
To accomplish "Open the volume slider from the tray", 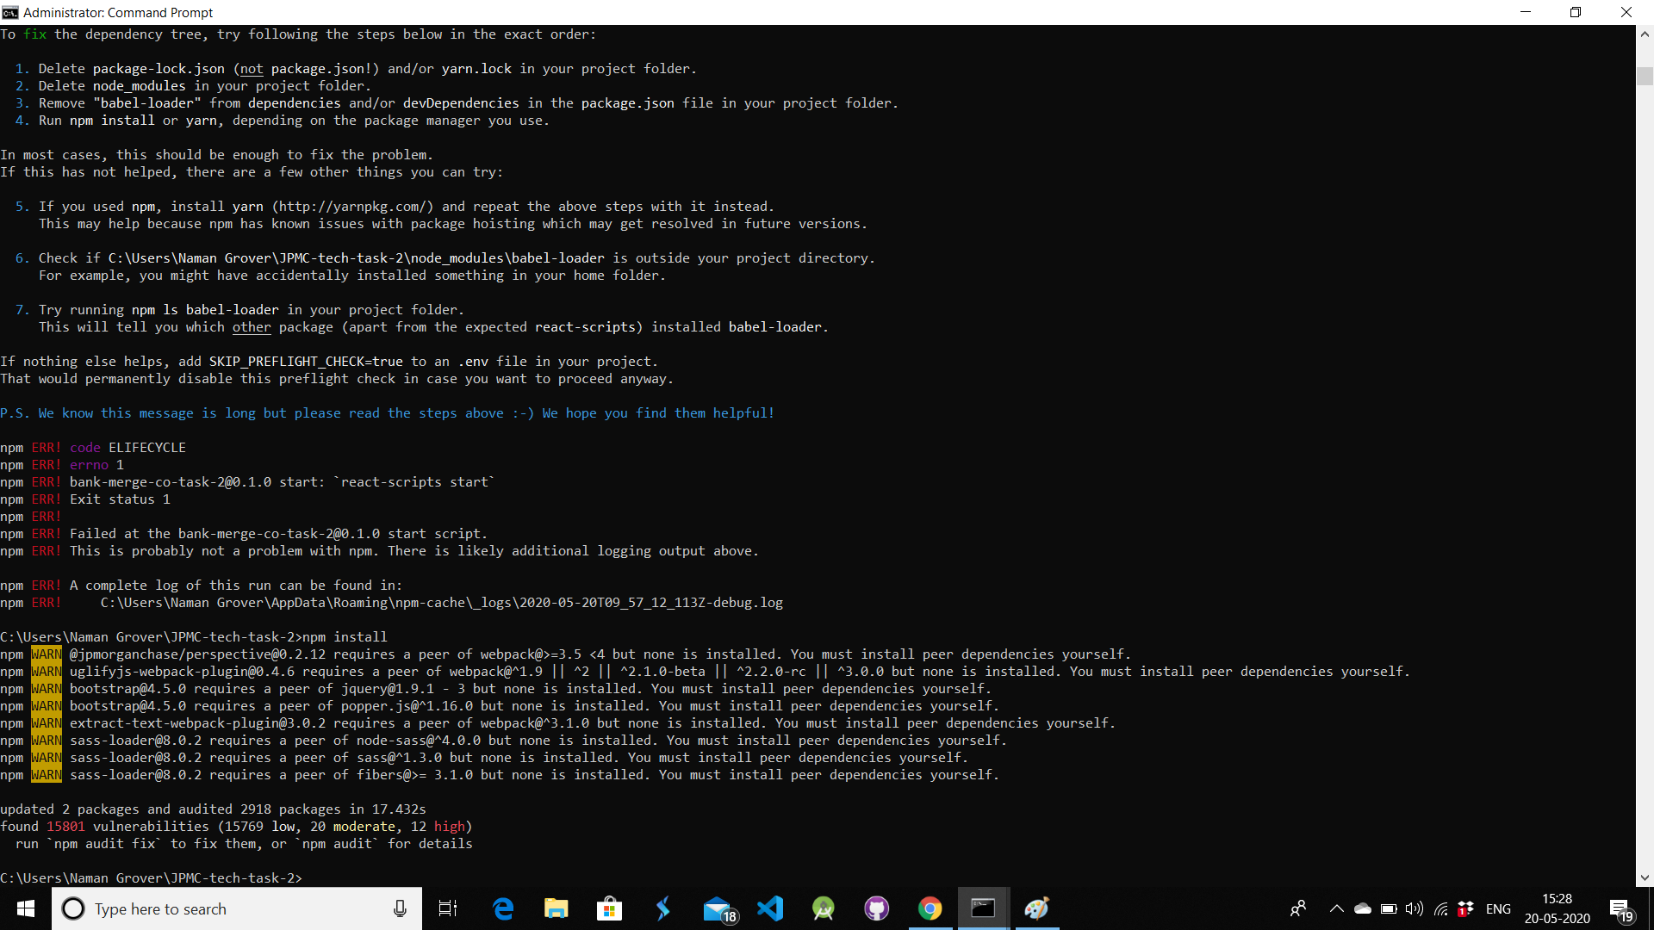I will [1414, 908].
